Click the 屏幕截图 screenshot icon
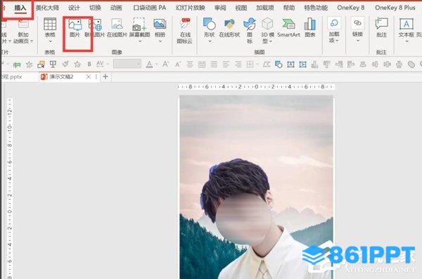Screen dimensions: 422x279 click(139, 24)
